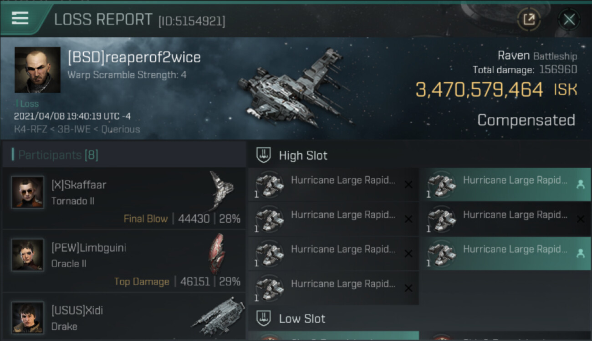
Task: Click Skaffaar's pilot portrait
Action: coord(28,192)
